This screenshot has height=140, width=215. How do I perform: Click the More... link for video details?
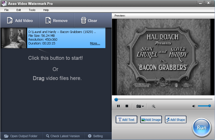point(95,43)
